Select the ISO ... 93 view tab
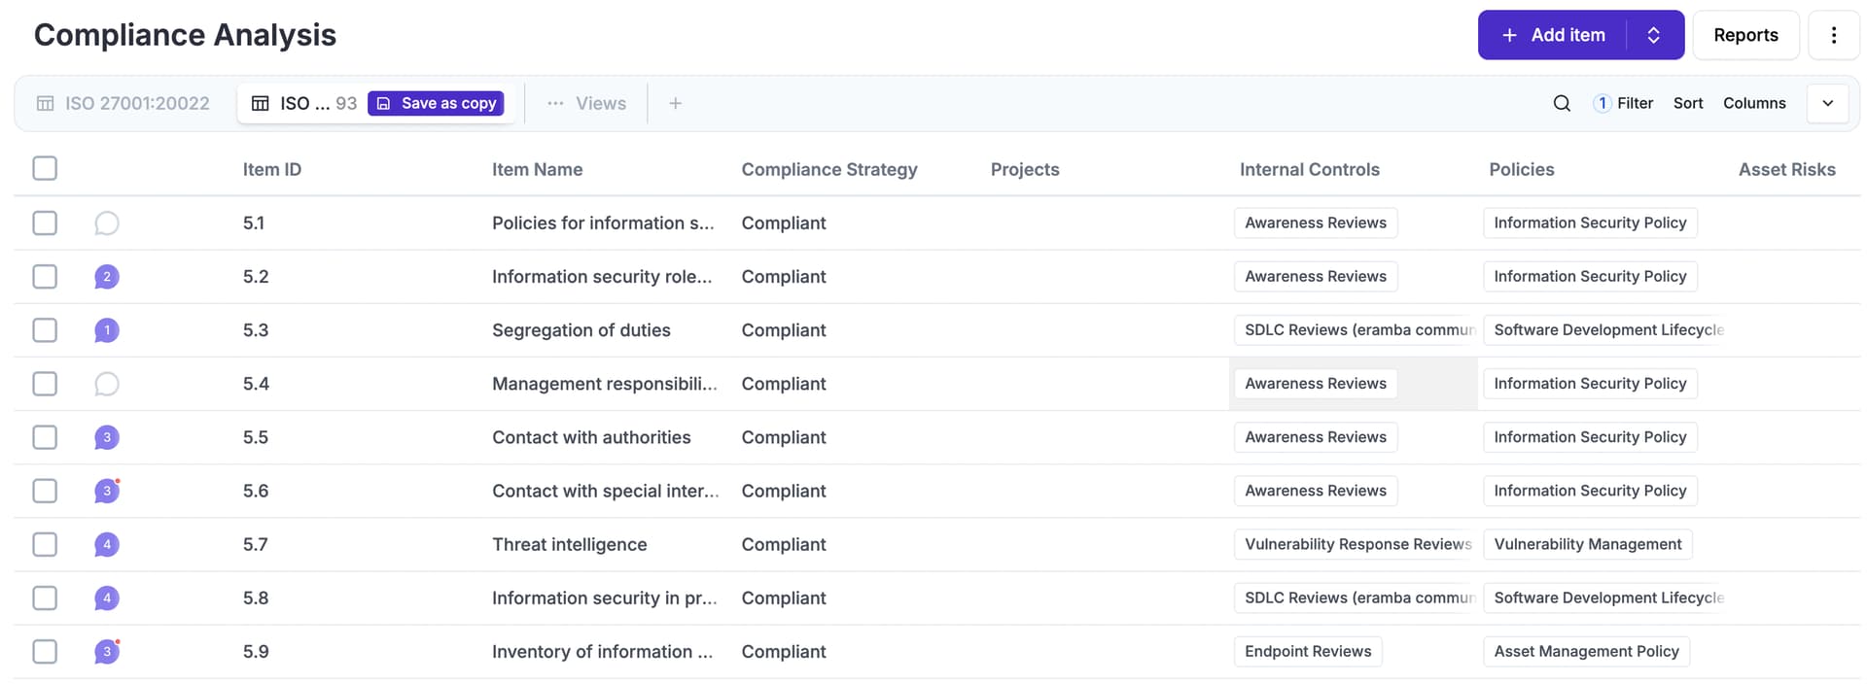 point(304,103)
